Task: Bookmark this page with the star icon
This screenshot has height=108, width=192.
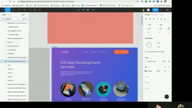Action: 137,1
